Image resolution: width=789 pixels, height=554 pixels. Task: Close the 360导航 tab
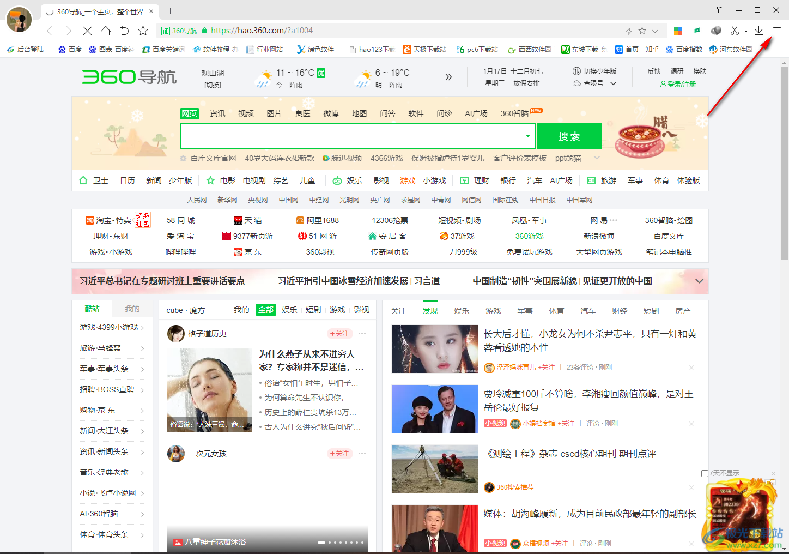[x=151, y=11]
